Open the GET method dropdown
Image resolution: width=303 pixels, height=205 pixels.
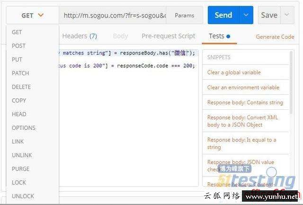(x=33, y=15)
